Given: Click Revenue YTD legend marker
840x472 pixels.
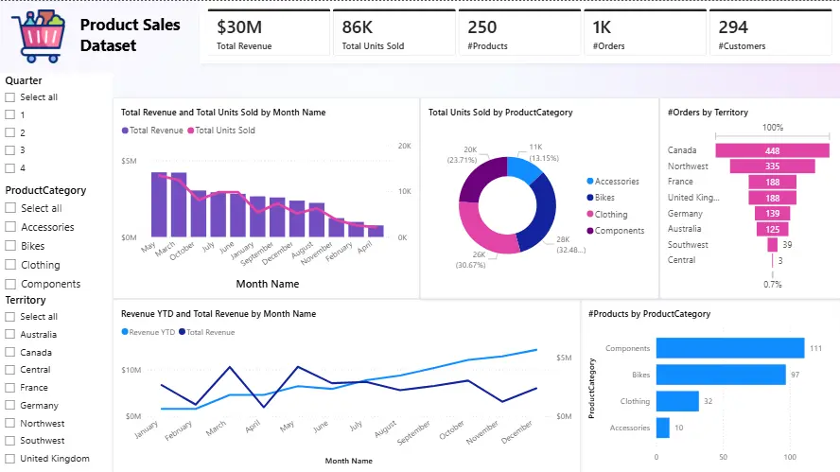Looking at the screenshot, I should [125, 332].
